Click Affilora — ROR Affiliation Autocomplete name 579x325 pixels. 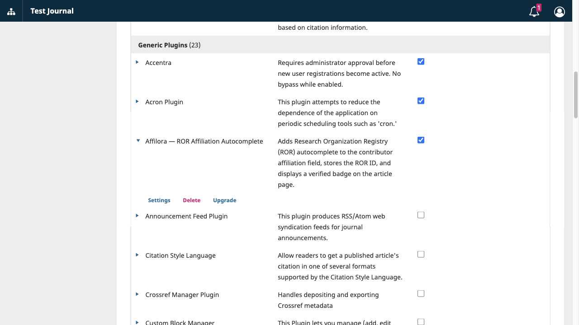[x=204, y=141]
